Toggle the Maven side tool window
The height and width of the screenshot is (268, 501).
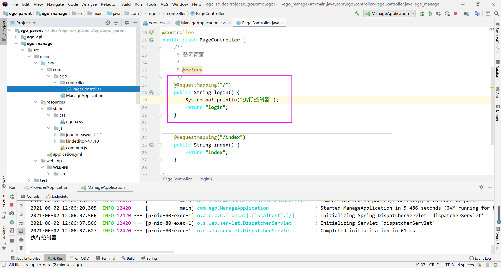click(498, 113)
